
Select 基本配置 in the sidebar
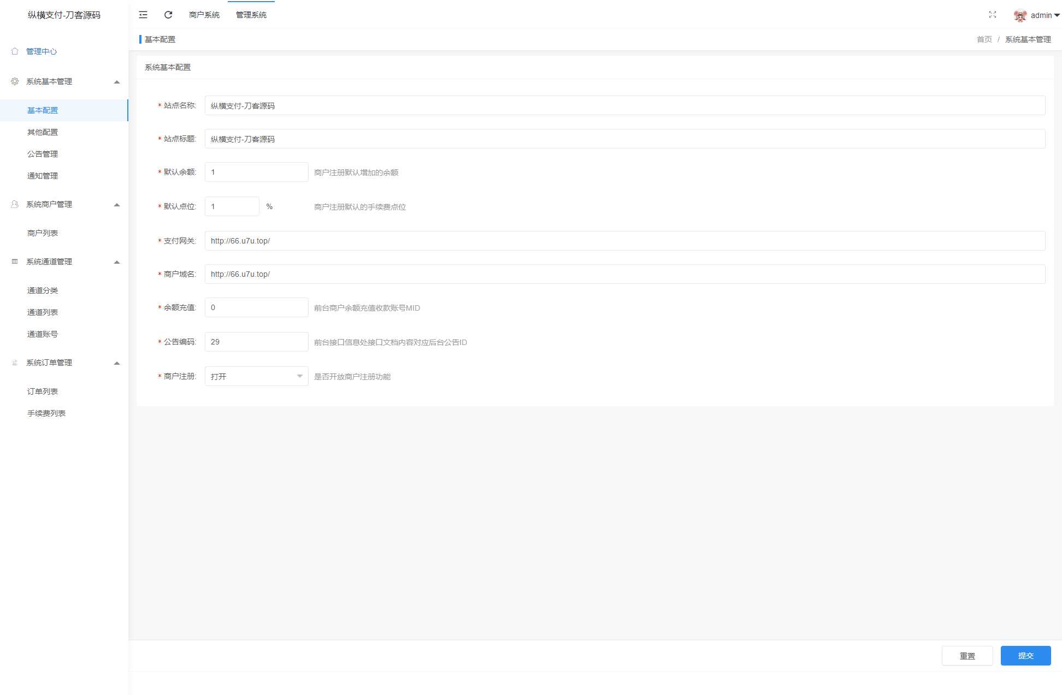pos(64,110)
